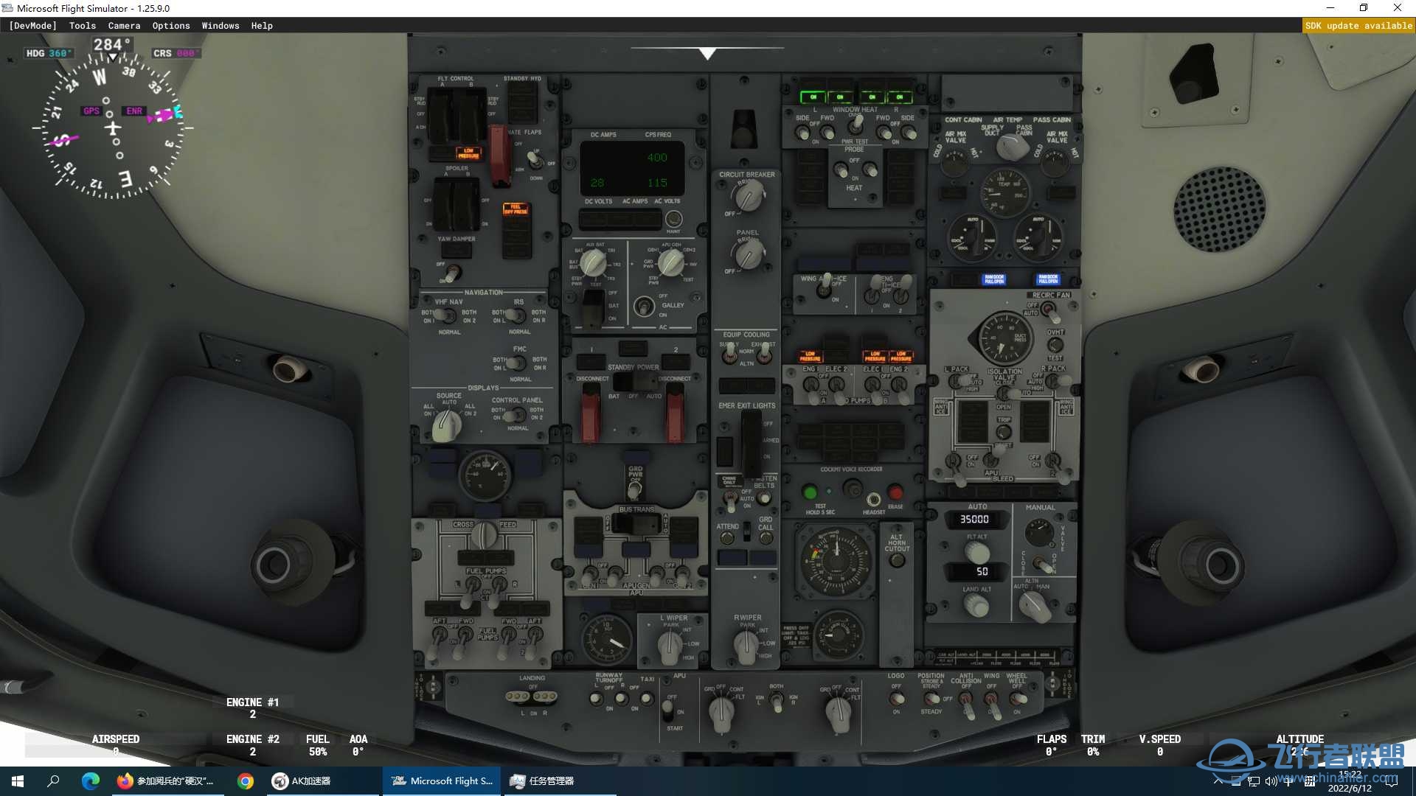Open the Help menu

(262, 26)
